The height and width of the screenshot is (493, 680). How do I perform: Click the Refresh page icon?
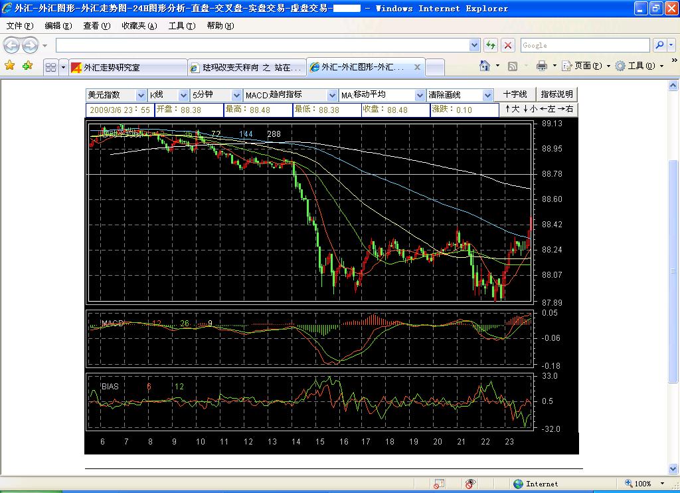491,45
